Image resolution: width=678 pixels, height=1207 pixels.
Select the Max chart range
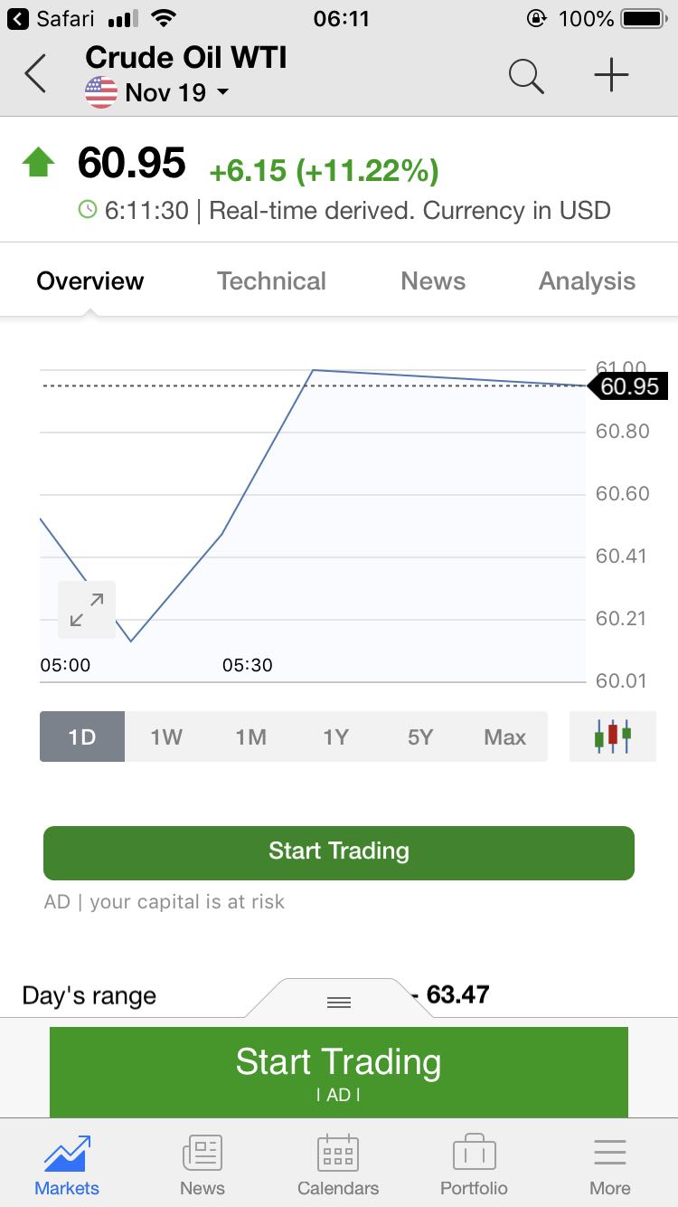[x=504, y=737]
